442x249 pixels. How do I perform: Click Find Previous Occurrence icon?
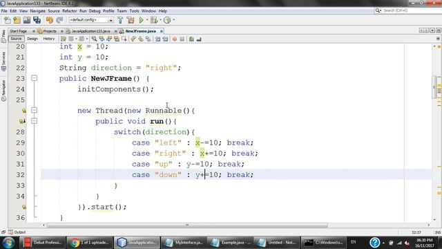click(102, 39)
